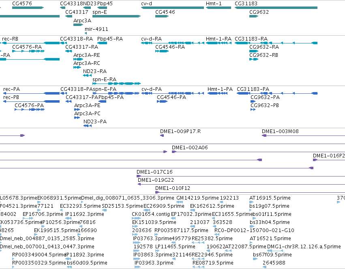Select the DME1-010F12 BAC clone
This screenshot has height=269, width=345.
coord(250,192)
